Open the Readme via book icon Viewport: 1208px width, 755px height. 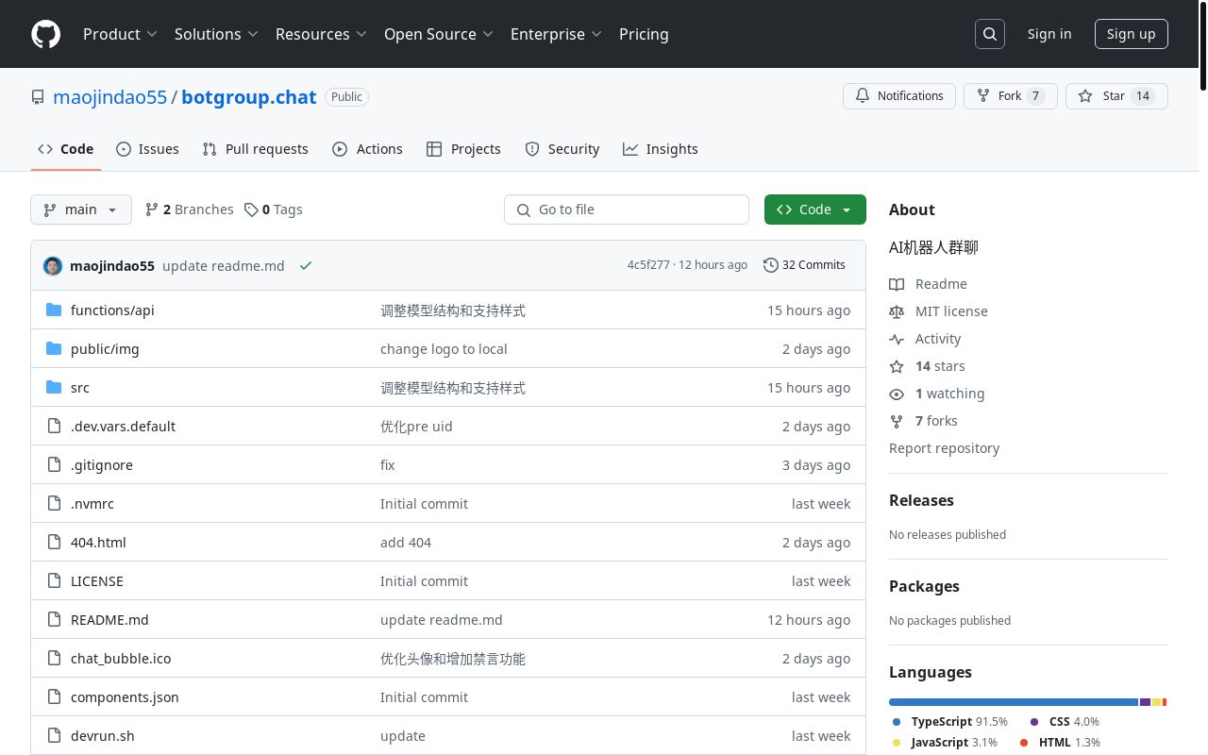click(x=897, y=284)
